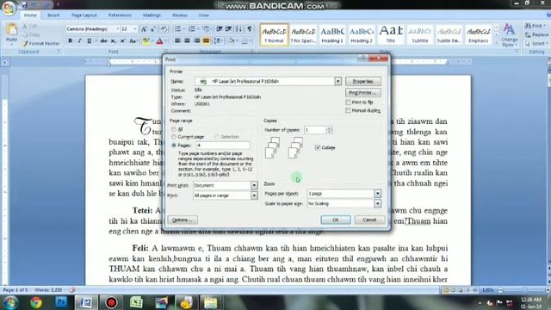The height and width of the screenshot is (310, 551).
Task: Align text right in the ribbon
Action: click(x=197, y=40)
